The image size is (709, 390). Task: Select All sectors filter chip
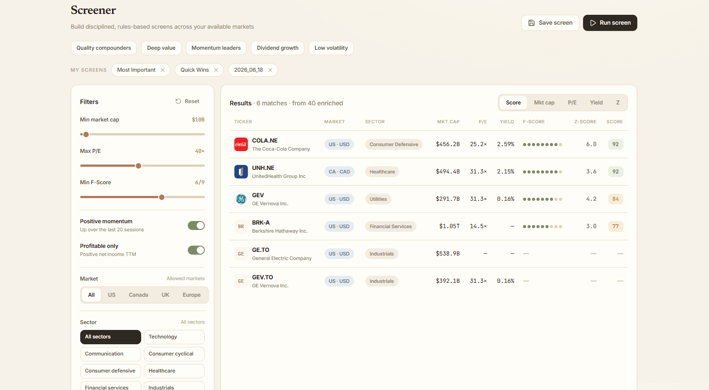coord(111,337)
